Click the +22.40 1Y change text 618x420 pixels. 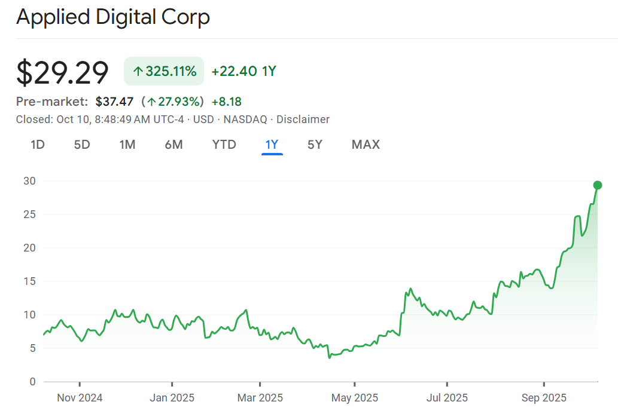click(x=243, y=72)
